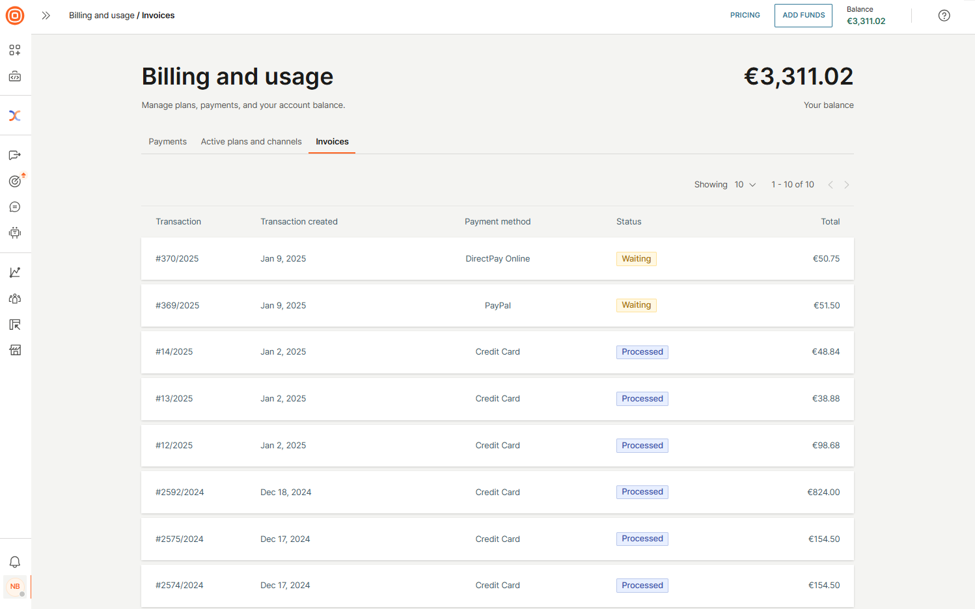Click Processed badge on invoice #14/2025

point(642,352)
